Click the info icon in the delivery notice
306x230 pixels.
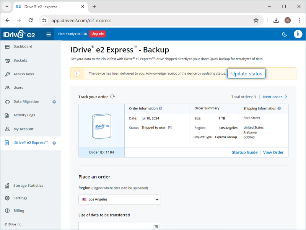pos(77,73)
